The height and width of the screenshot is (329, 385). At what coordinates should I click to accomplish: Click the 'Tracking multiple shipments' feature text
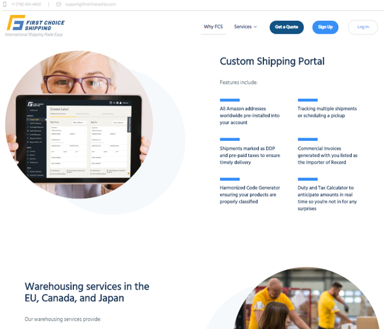pos(327,112)
